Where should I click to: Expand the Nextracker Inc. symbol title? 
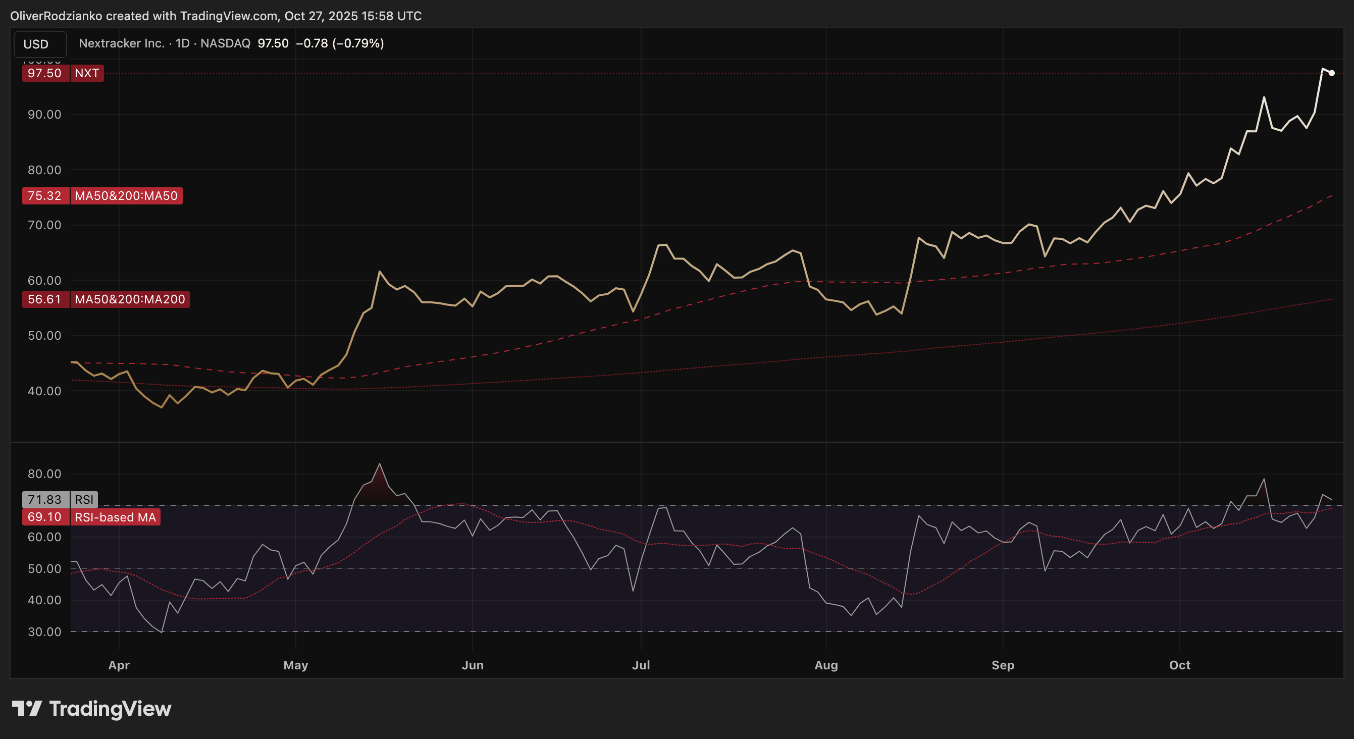[x=122, y=43]
